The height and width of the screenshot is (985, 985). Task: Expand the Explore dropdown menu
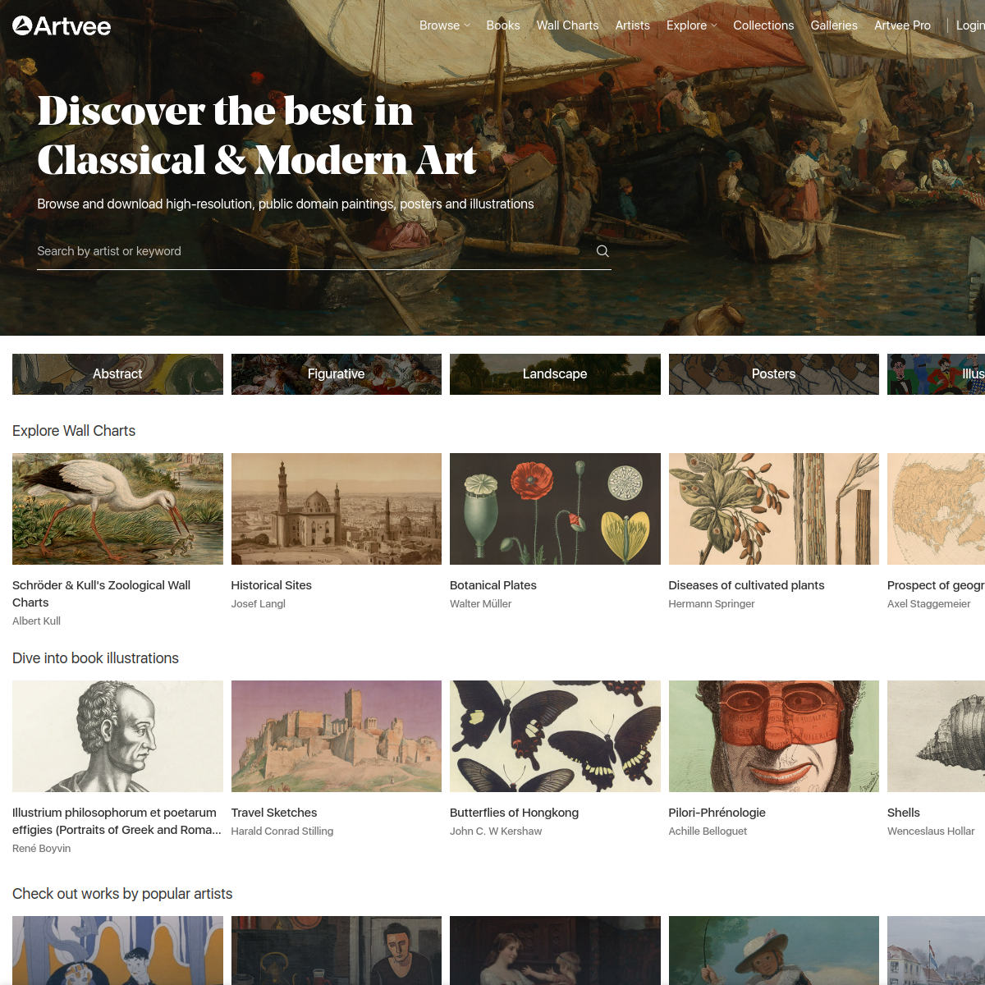(x=692, y=25)
